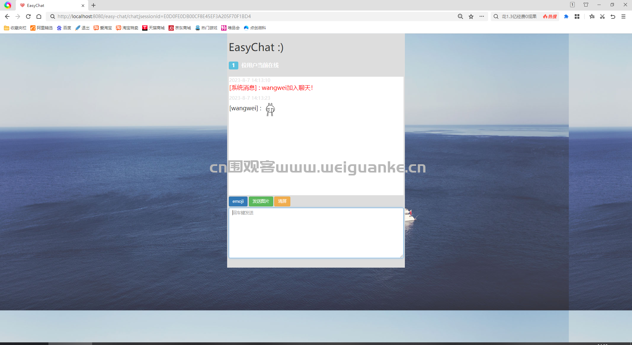Viewport: 632px width, 345px height.
Task: Open a new browser tab
Action: point(93,5)
